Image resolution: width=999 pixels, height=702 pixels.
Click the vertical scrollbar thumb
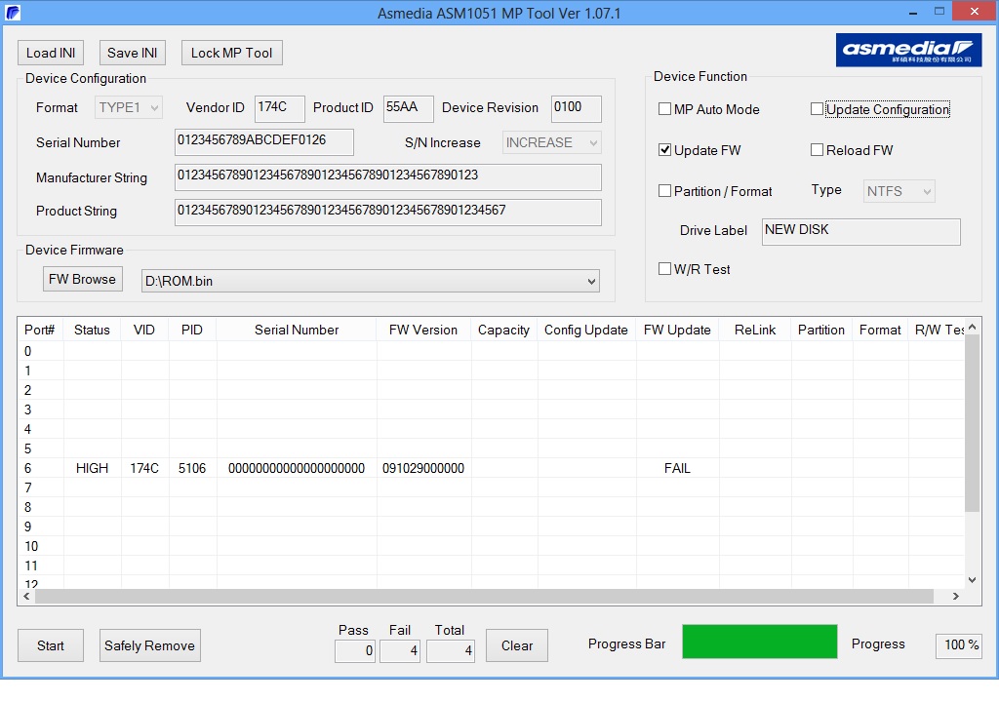972,423
